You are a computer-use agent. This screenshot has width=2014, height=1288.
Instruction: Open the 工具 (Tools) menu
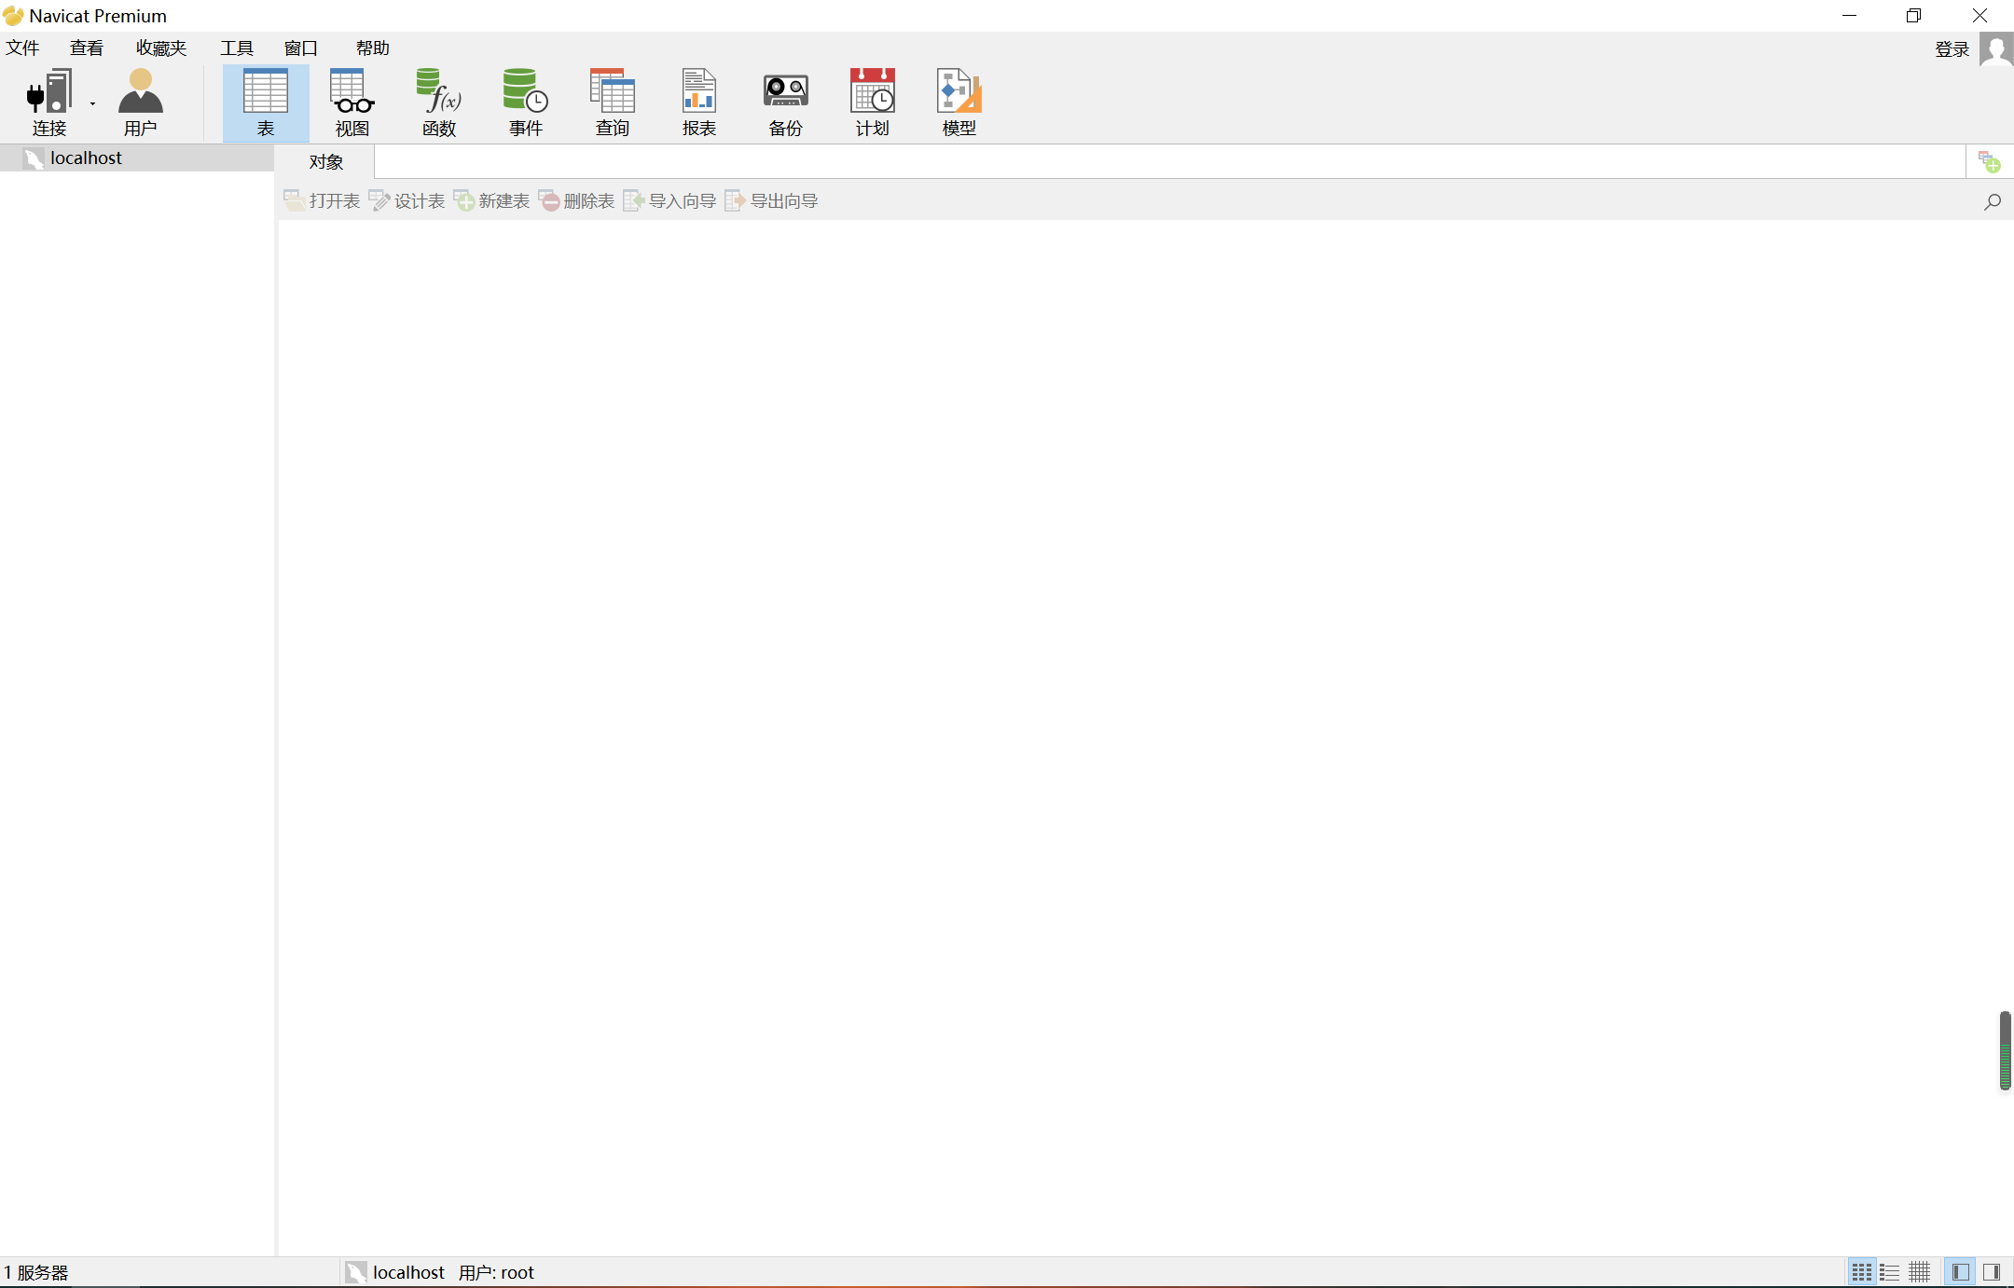coord(236,48)
